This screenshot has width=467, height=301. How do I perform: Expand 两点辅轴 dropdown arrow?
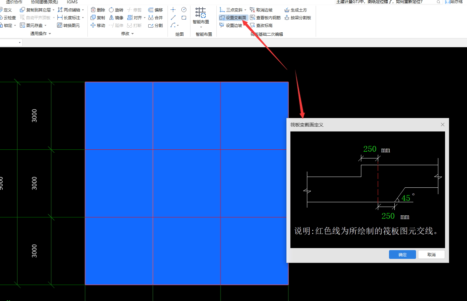83,10
